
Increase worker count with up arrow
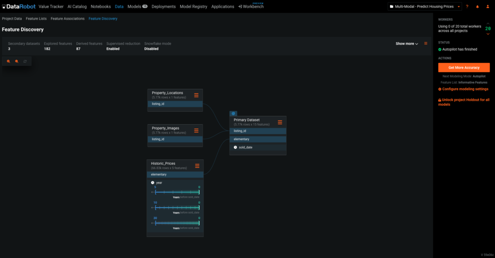[488, 23]
